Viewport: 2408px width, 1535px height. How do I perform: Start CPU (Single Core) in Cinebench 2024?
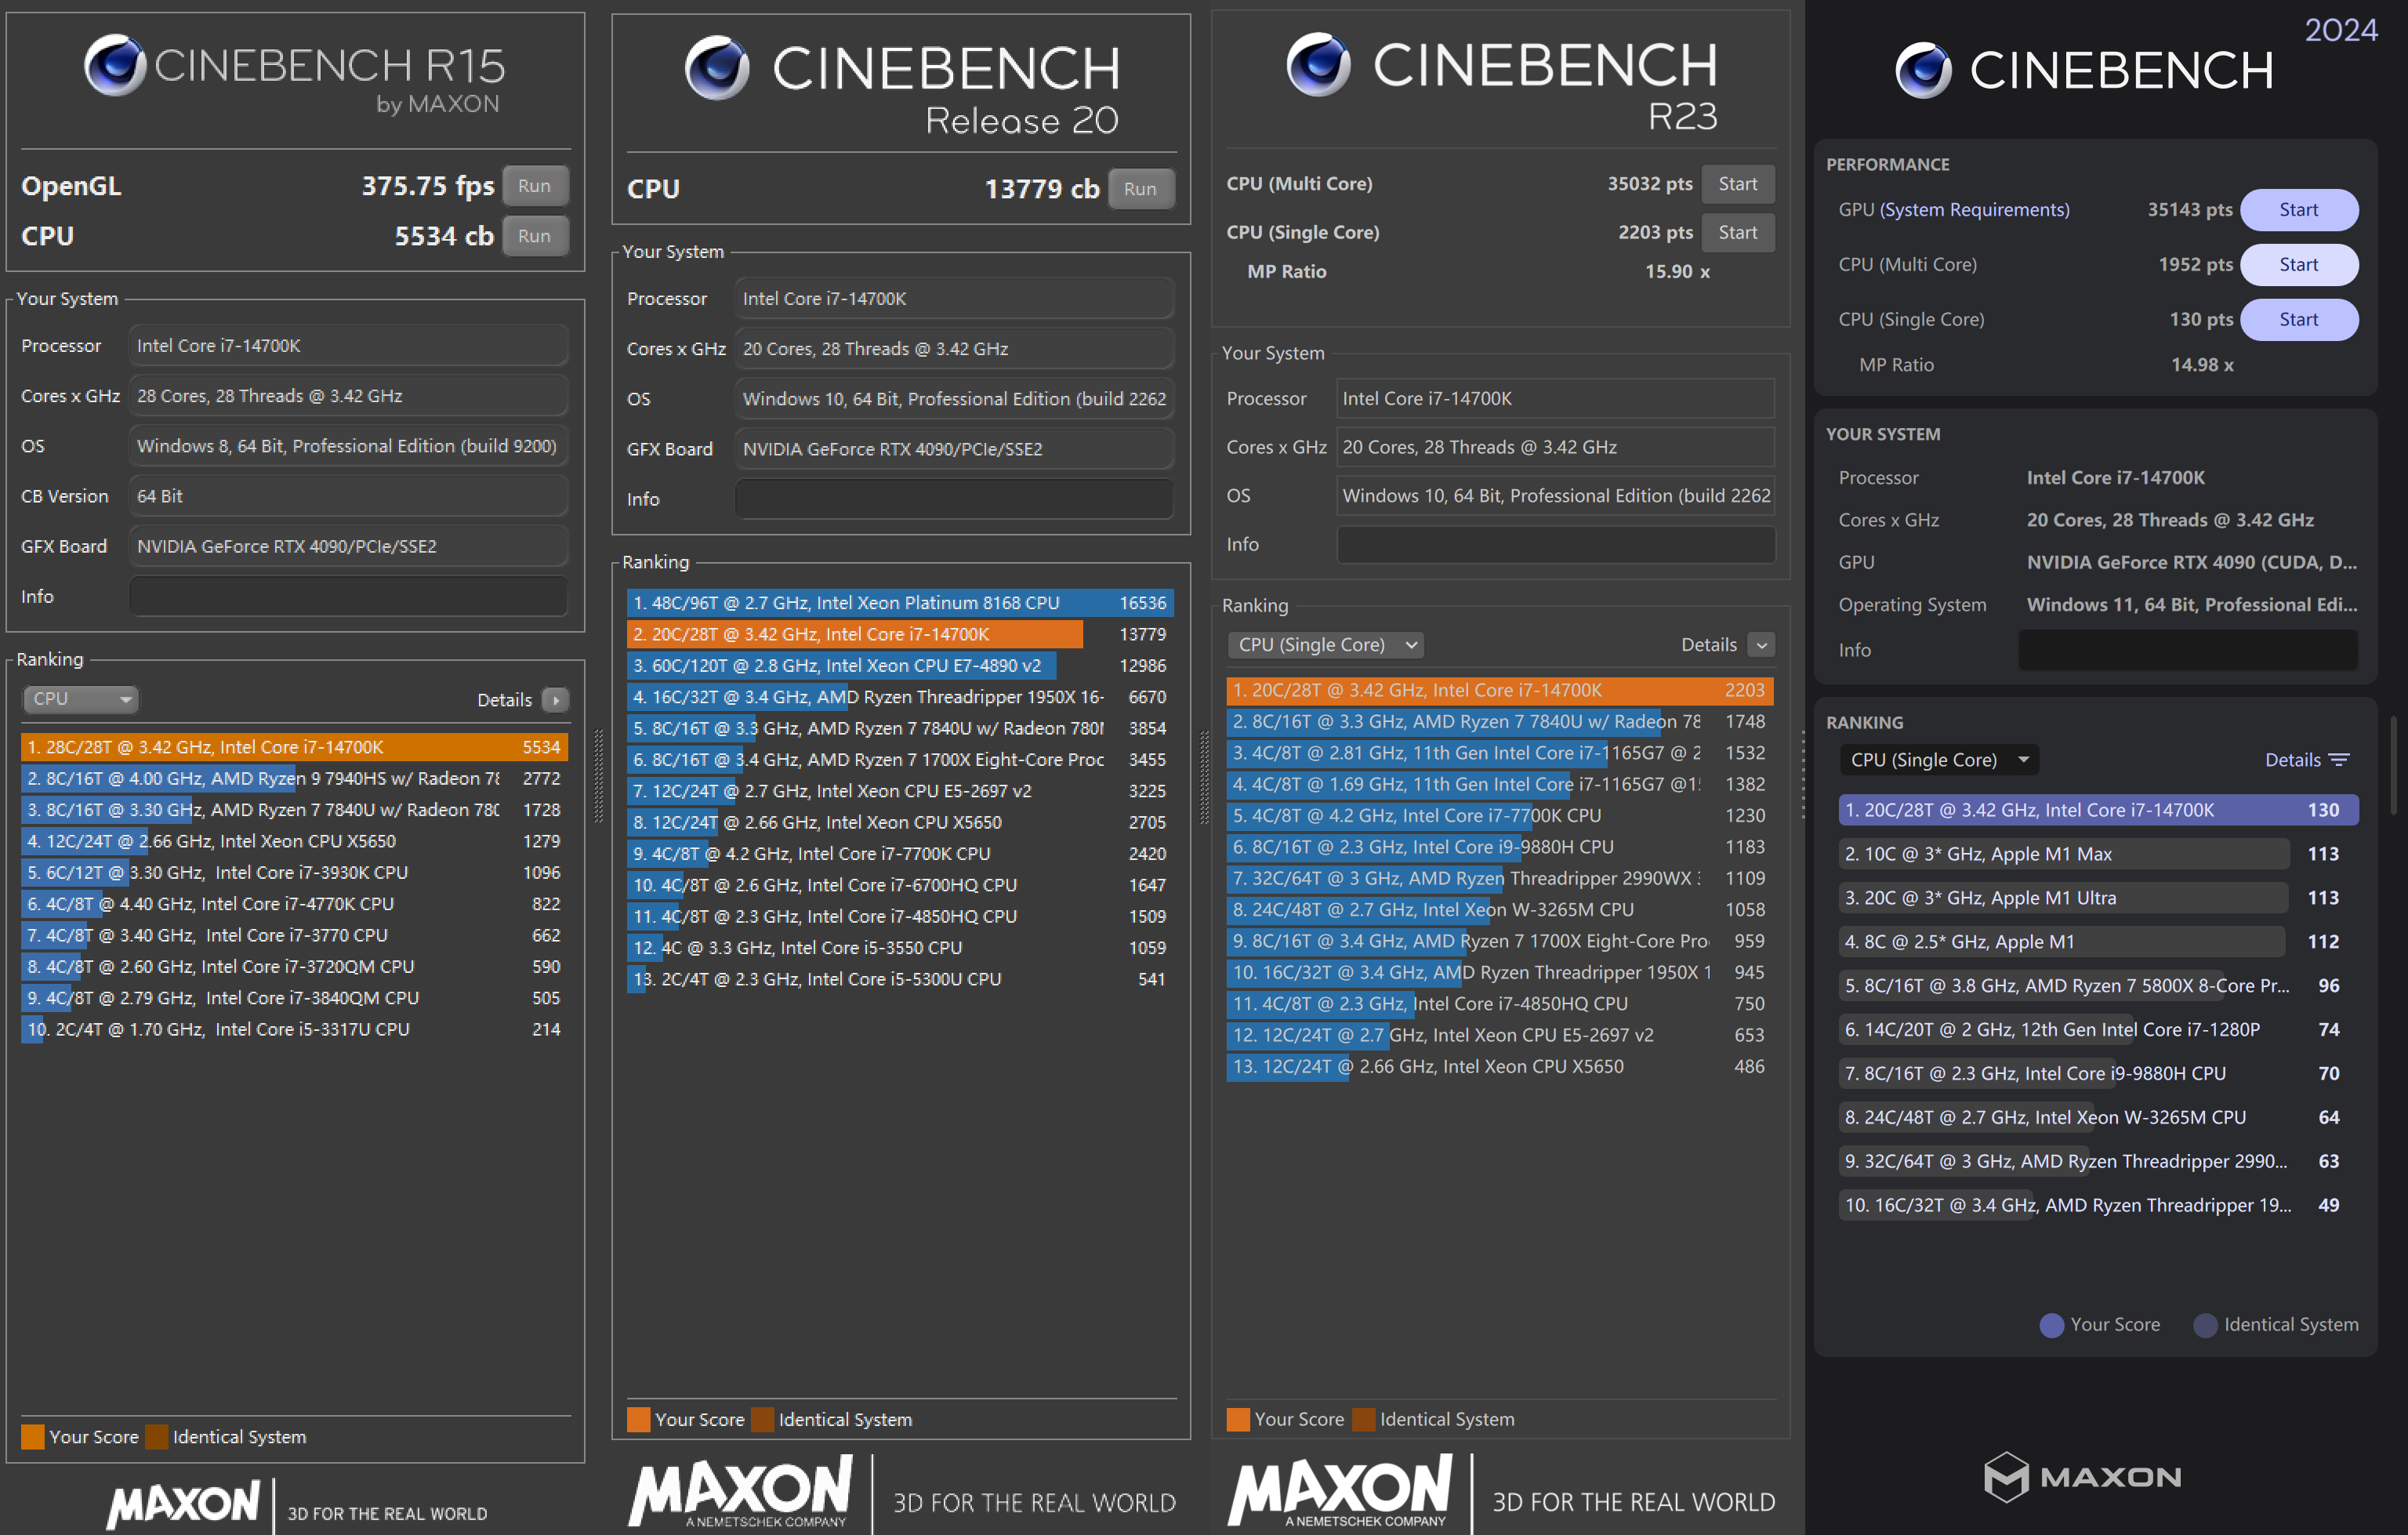click(2299, 320)
